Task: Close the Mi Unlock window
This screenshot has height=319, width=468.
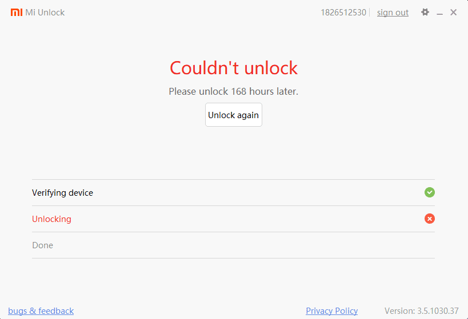Action: [453, 12]
